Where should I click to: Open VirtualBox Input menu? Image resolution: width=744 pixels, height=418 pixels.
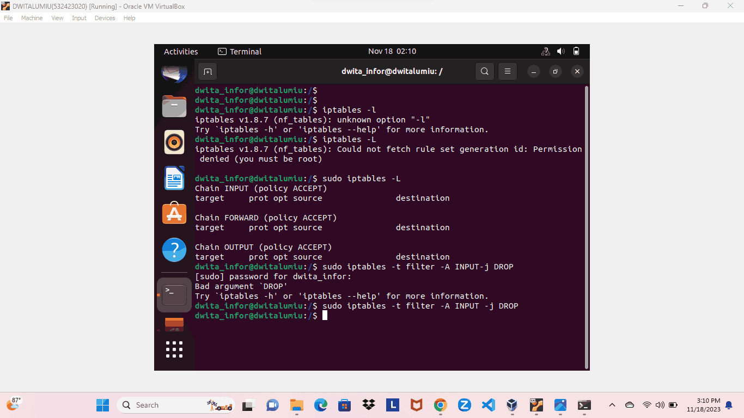click(x=79, y=18)
